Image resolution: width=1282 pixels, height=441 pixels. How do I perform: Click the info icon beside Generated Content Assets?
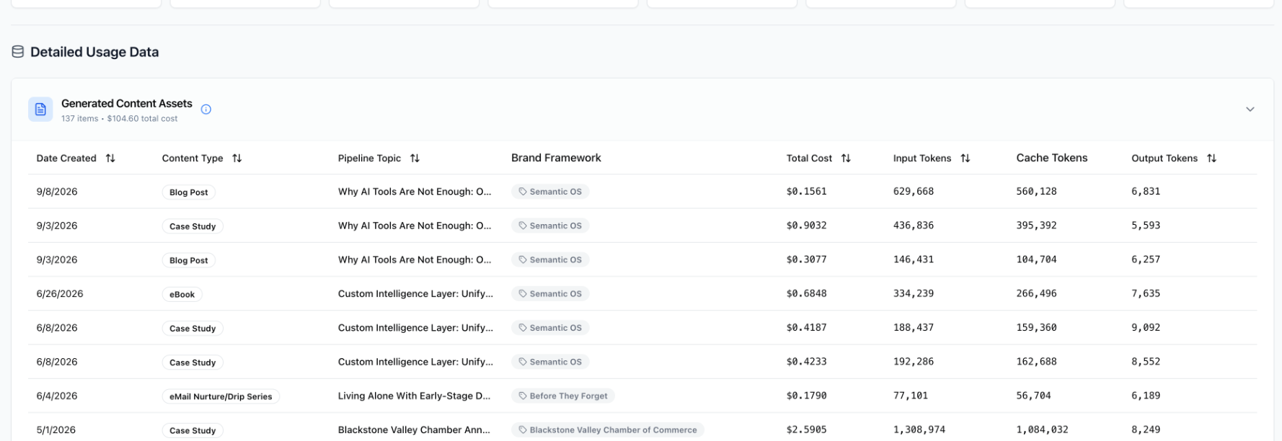(206, 110)
